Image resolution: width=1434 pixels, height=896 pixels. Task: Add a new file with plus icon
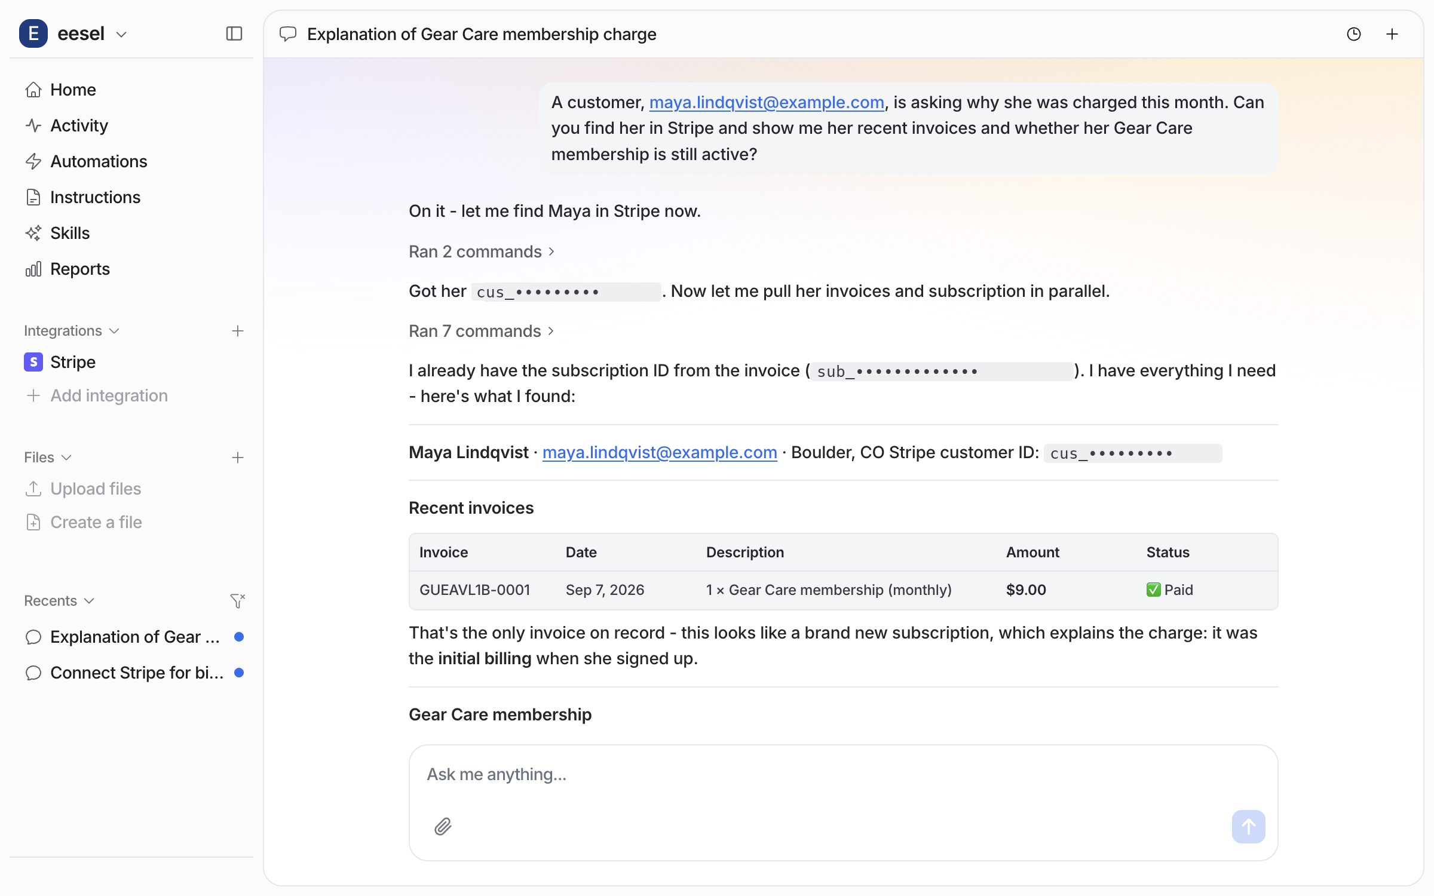[x=238, y=458]
